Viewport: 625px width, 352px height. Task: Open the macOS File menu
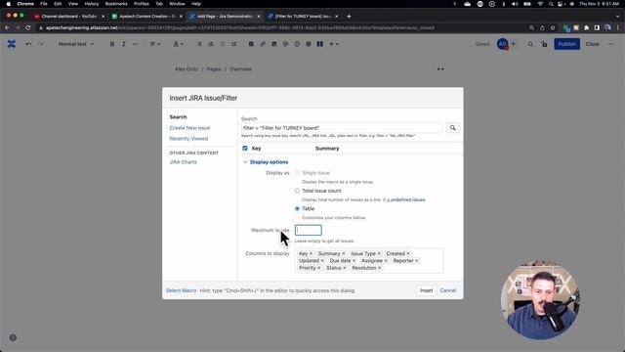tap(44, 4)
